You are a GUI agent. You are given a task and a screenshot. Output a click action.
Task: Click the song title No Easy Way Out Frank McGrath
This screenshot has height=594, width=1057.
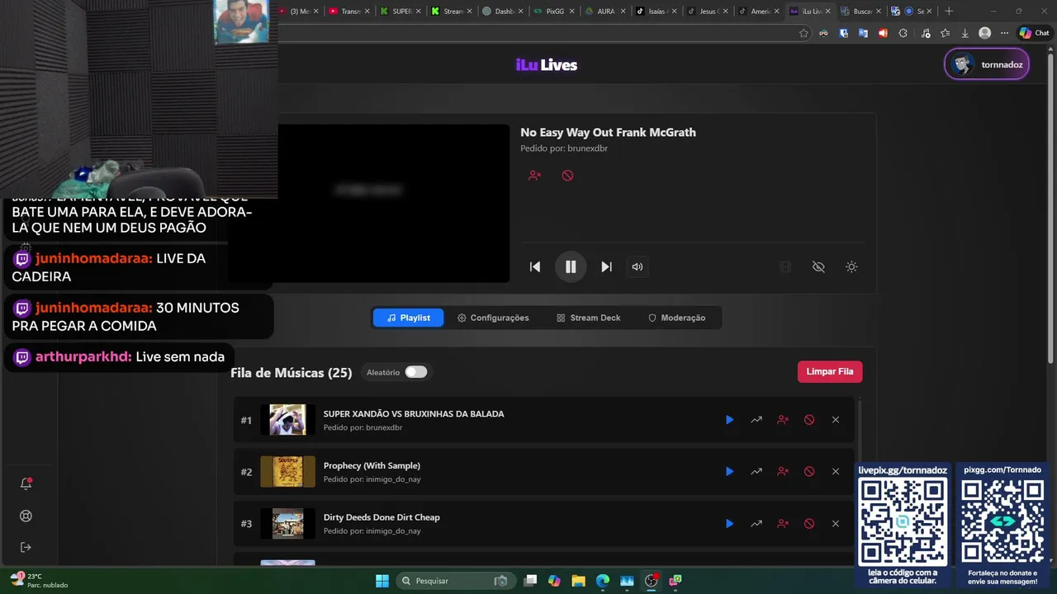[x=608, y=132]
